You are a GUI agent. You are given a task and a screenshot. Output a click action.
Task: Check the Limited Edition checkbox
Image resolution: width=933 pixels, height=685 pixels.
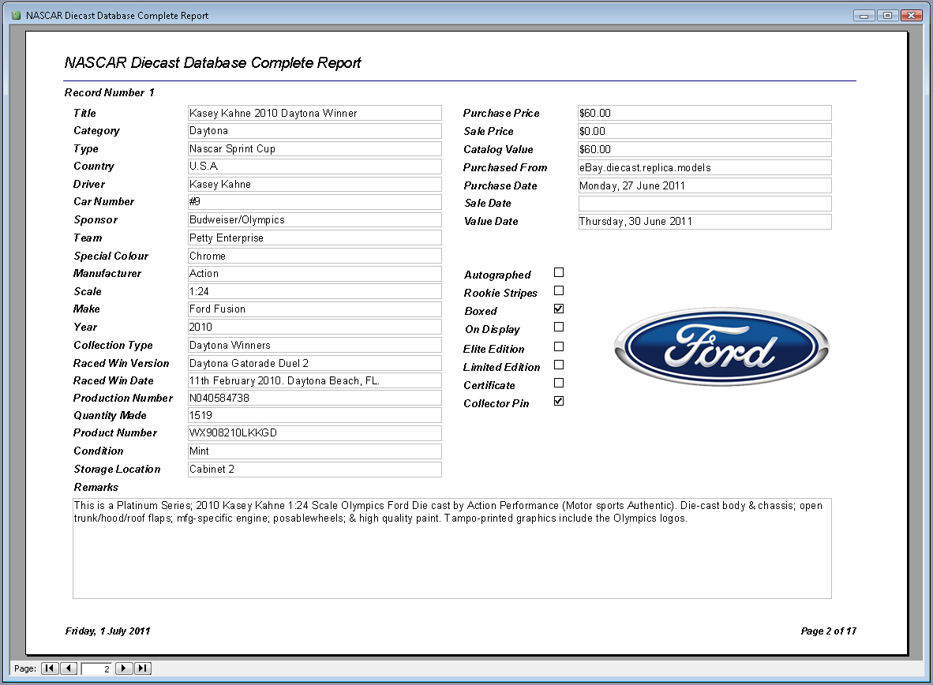559,365
